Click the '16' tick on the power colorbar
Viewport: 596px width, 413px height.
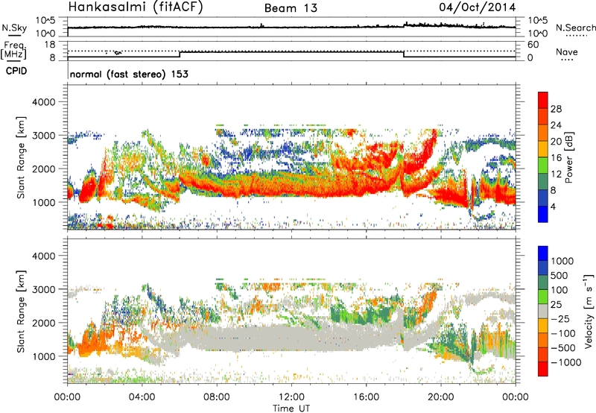[x=556, y=158]
